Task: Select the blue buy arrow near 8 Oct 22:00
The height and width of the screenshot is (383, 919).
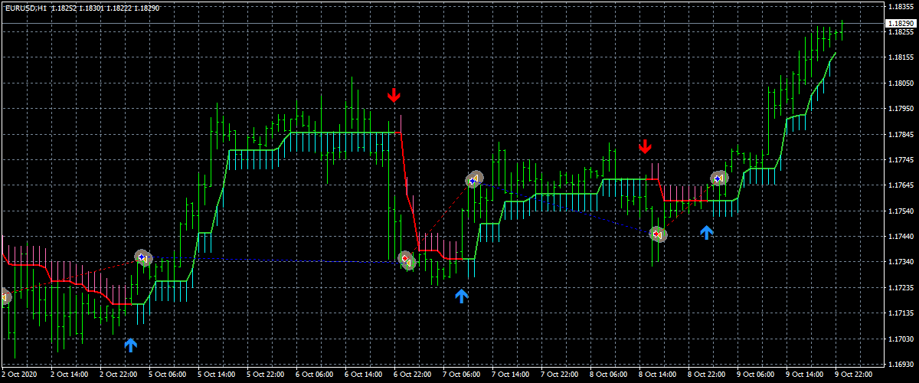Action: coord(707,232)
